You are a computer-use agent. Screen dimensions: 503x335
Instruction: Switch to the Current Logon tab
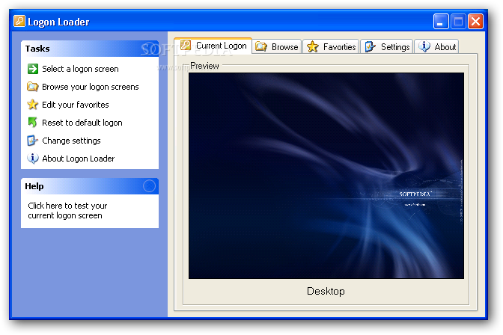(213, 46)
